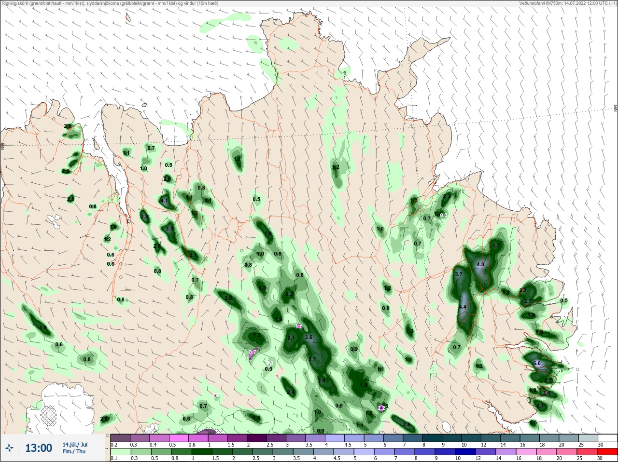
Task: Click the 4.4 precipitation value on the map
Action: point(463,307)
